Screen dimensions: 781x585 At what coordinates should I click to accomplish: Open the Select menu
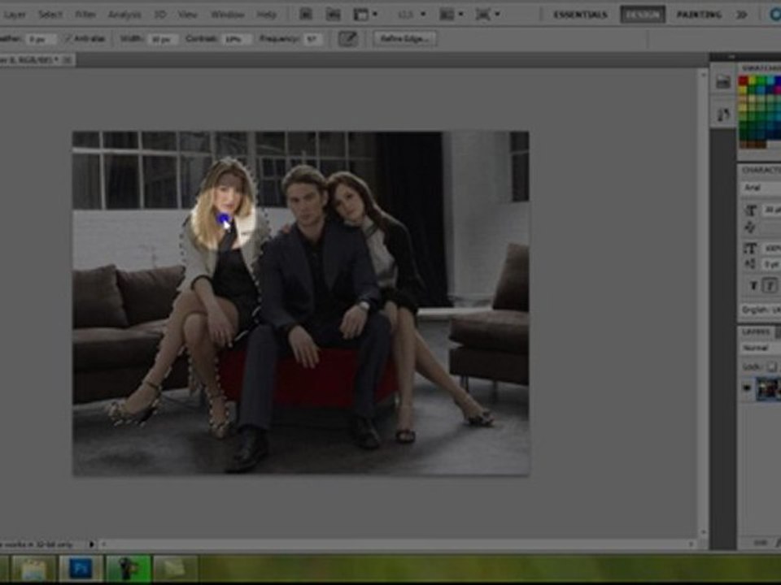tap(50, 15)
